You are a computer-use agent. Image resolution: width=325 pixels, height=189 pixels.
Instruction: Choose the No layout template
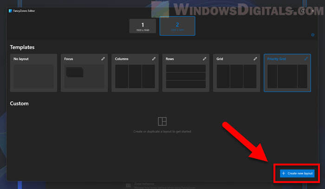coord(33,73)
